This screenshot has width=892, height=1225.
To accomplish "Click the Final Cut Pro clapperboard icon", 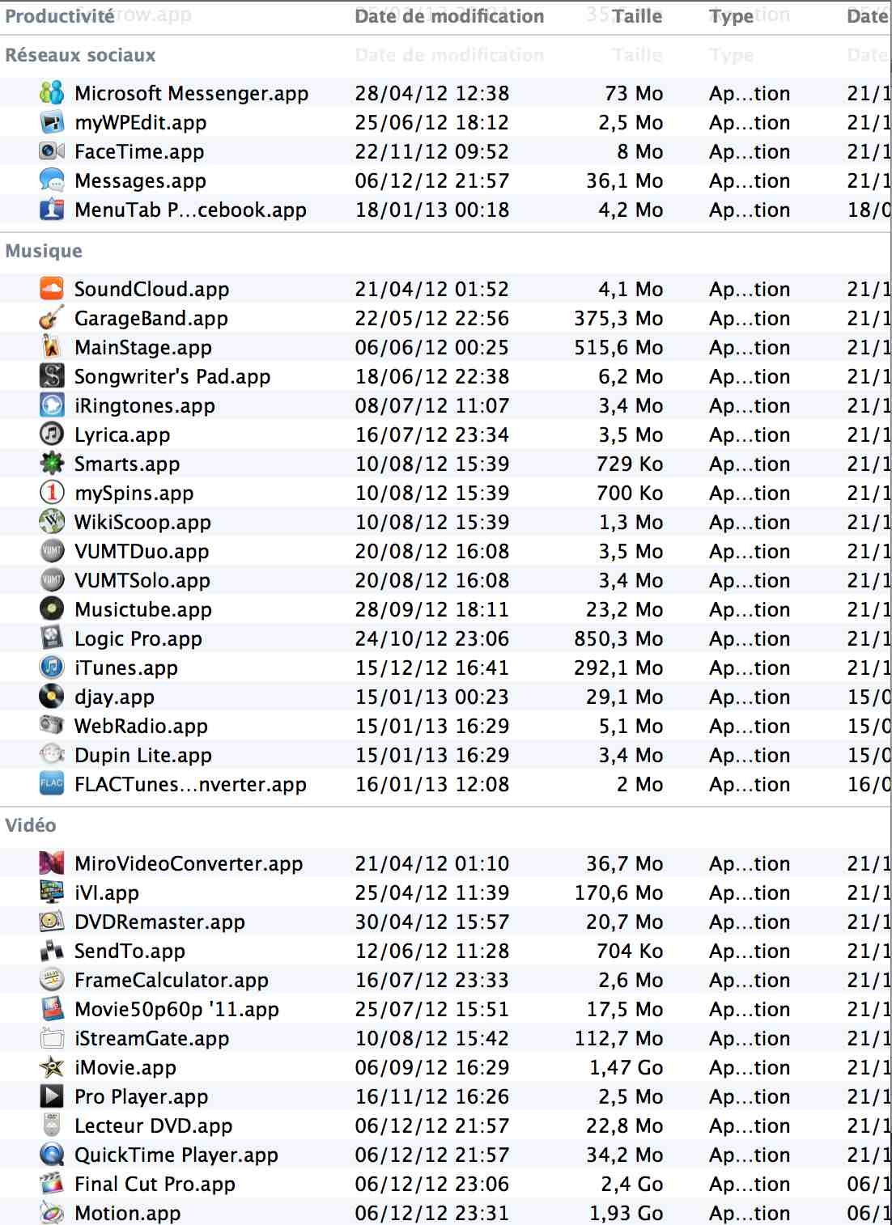I will click(x=52, y=1184).
